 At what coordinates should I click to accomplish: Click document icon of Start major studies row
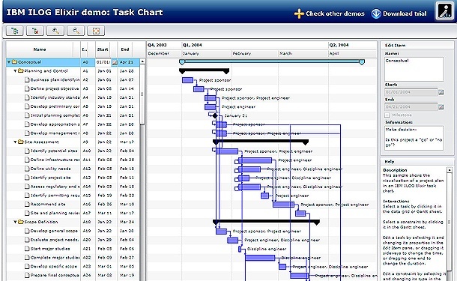(x=27, y=249)
